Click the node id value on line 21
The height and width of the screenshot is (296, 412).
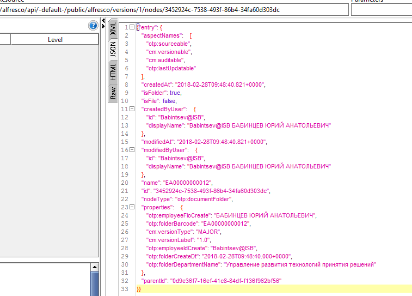pos(211,191)
